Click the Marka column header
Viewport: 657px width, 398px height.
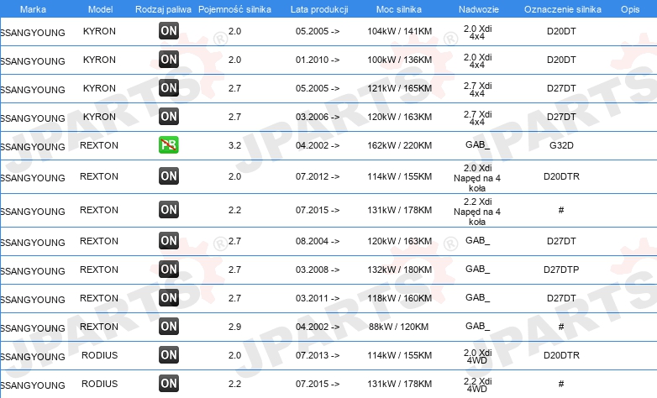coord(33,9)
